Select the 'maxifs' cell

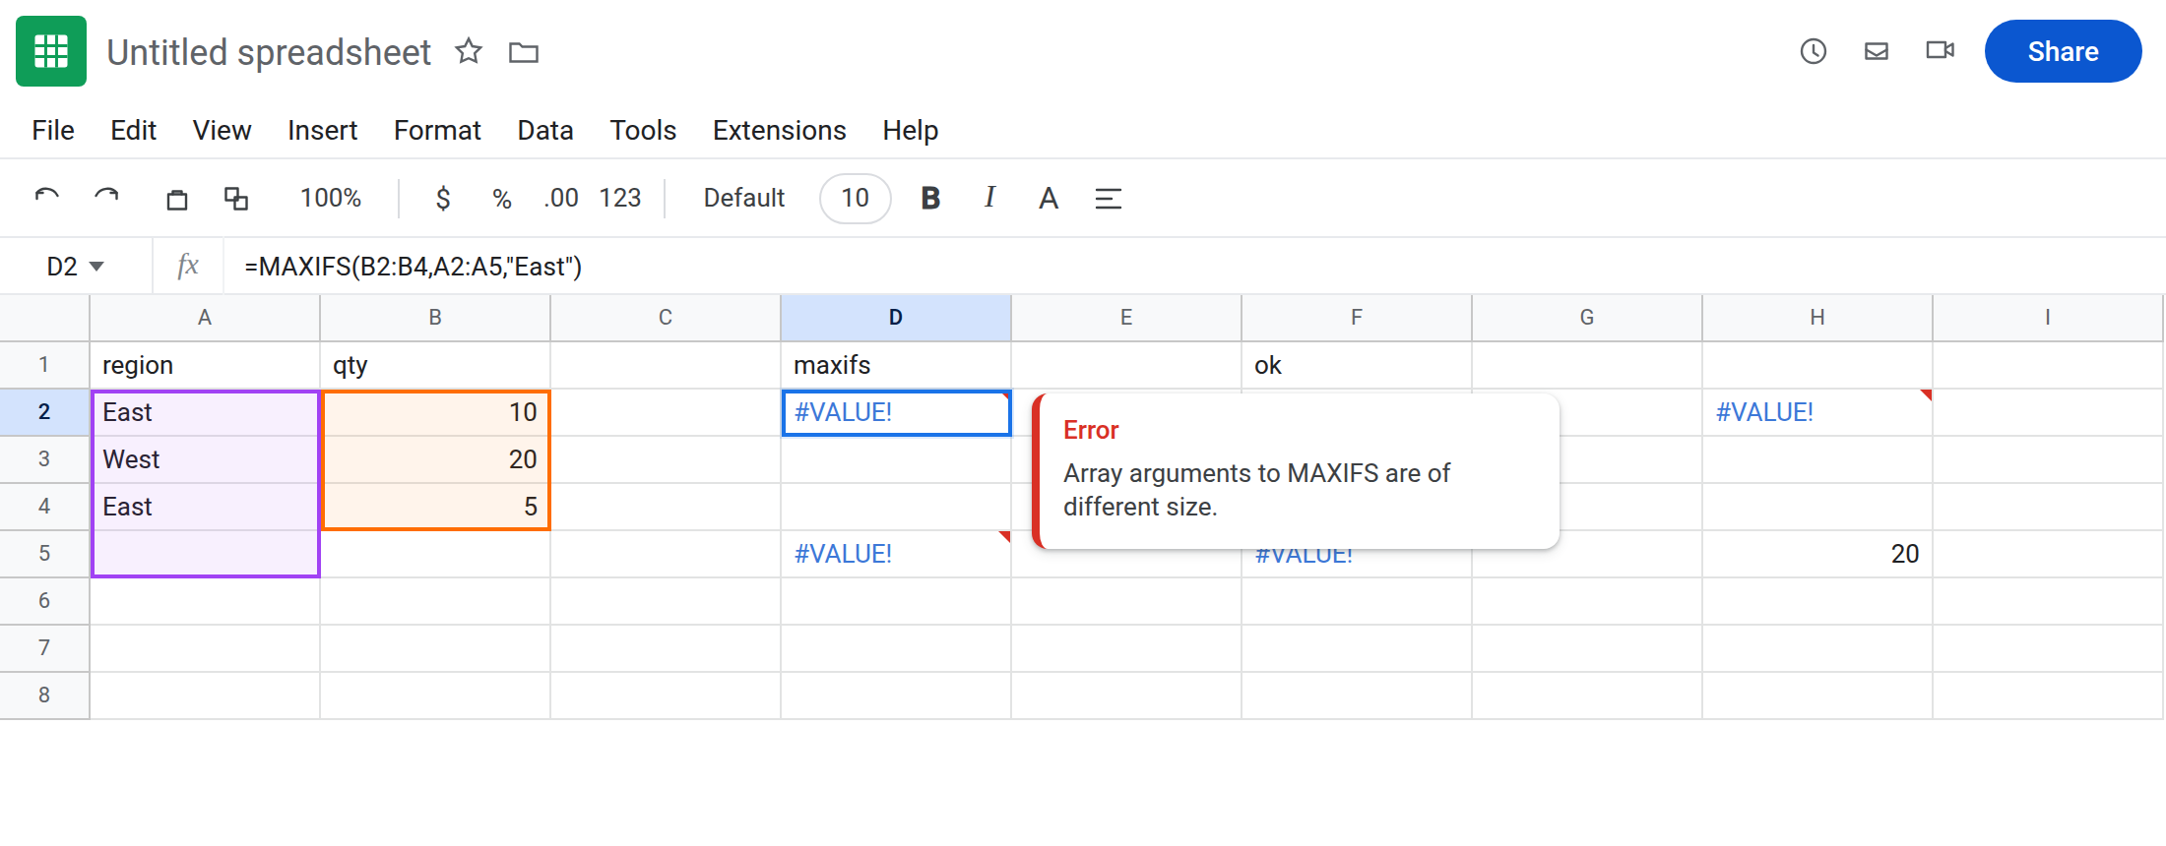pos(896,365)
